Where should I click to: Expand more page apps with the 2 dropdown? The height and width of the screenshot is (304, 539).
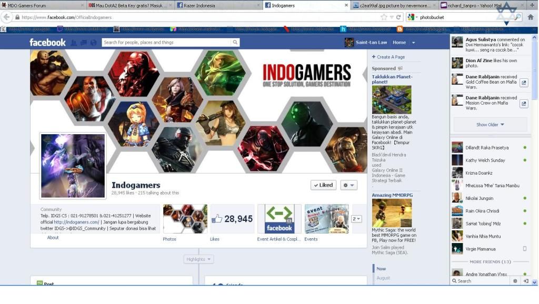[x=356, y=219]
